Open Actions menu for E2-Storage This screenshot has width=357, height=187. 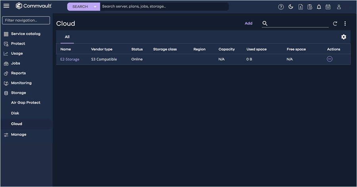(x=330, y=59)
